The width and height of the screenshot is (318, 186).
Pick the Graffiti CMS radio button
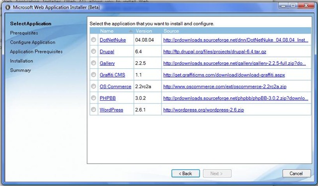pos(93,75)
